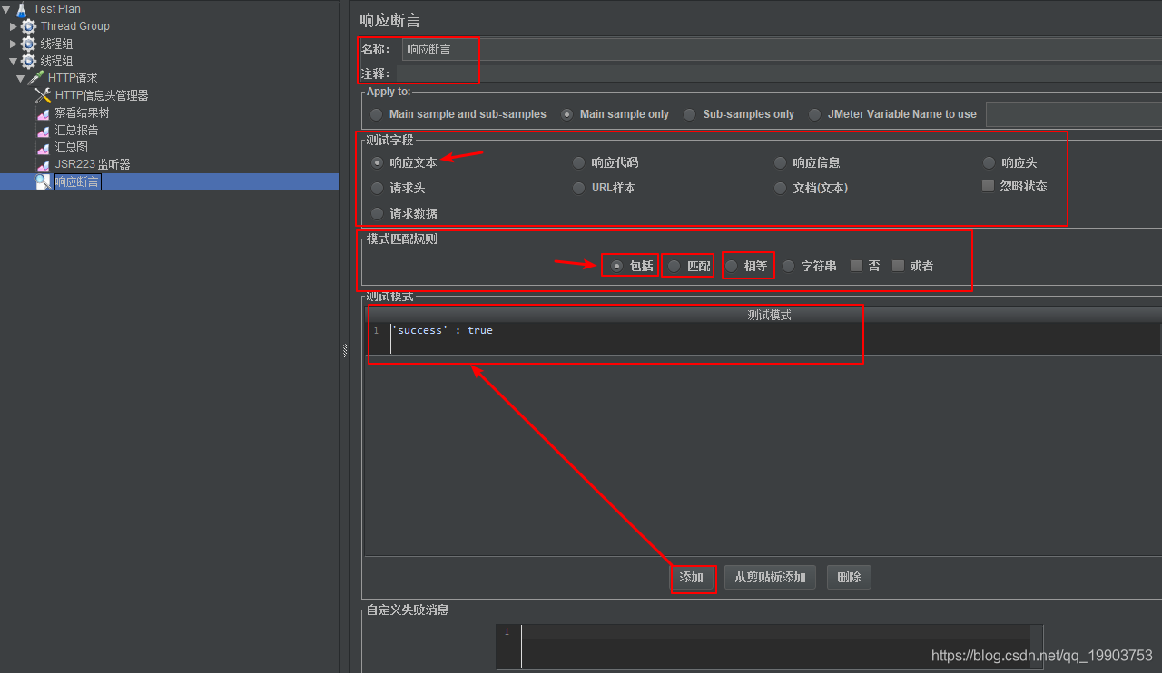This screenshot has width=1162, height=673.
Task: Click the Test Plan flask icon
Action: tap(22, 9)
